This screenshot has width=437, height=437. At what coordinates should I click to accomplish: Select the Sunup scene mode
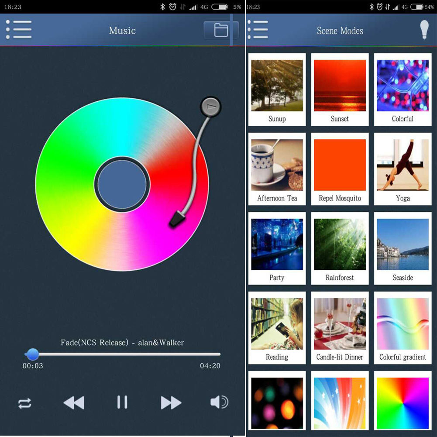tap(277, 90)
